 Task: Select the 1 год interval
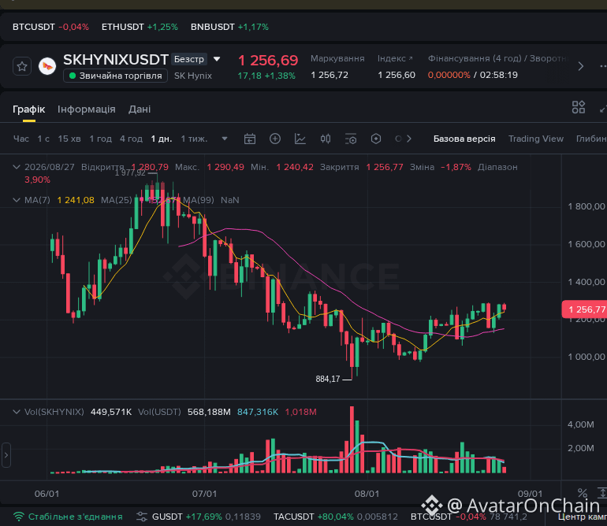click(x=100, y=139)
